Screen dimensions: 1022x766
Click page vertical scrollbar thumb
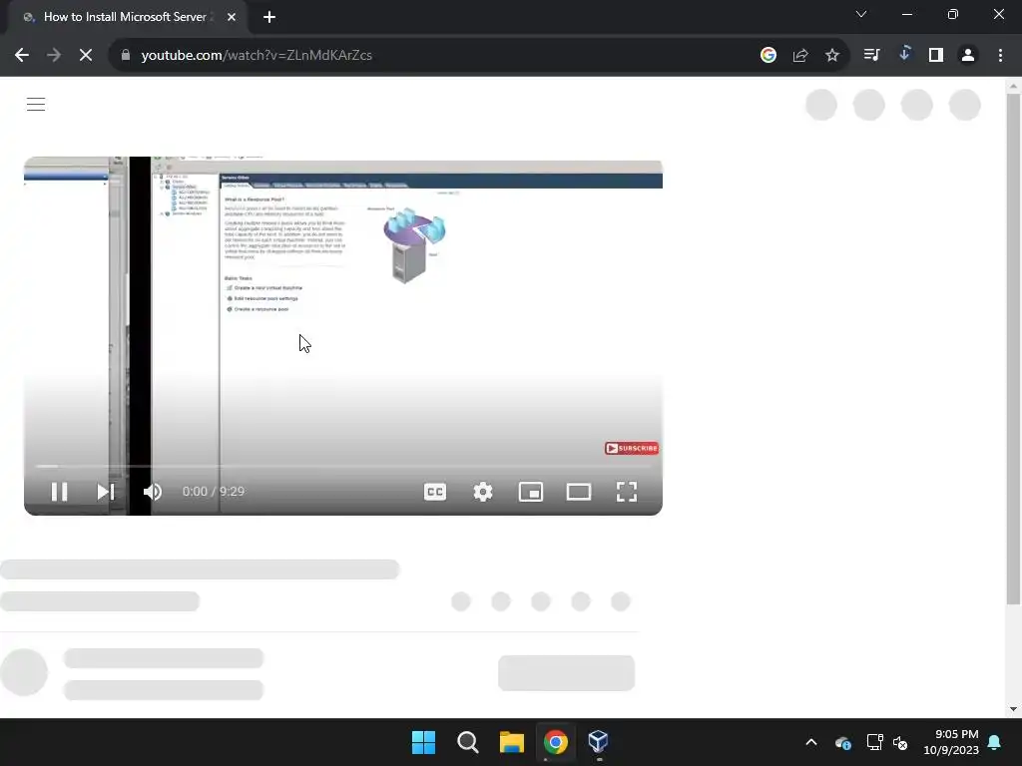[x=1013, y=348]
